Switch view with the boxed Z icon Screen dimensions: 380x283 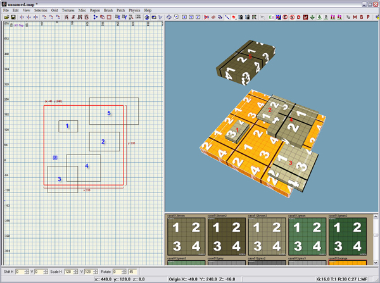pyautogui.click(x=198, y=17)
